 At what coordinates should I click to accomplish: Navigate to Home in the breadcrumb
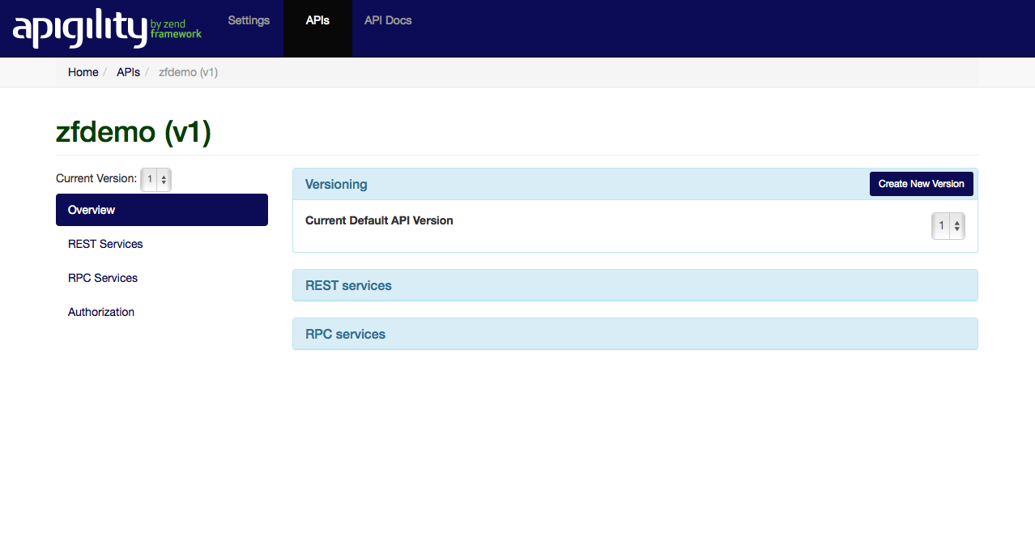tap(83, 72)
